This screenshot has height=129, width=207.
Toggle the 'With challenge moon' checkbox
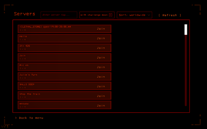[111, 15]
